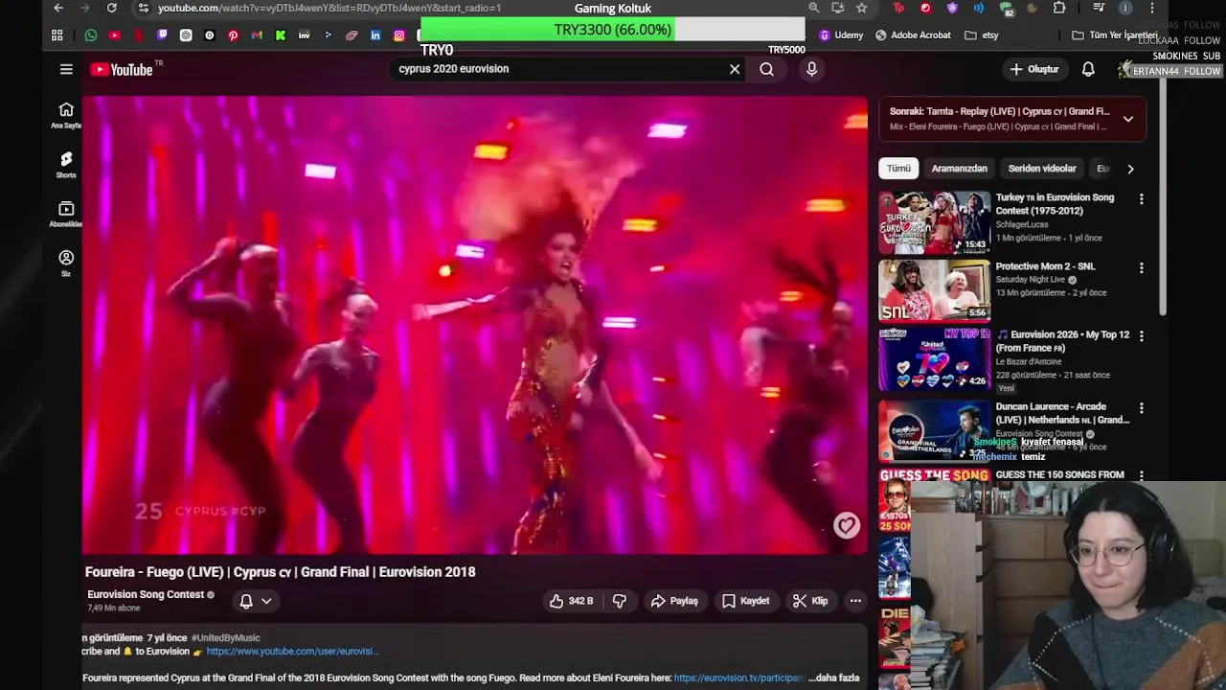
Task: Select the Seriden videolar filter chip
Action: point(1042,169)
